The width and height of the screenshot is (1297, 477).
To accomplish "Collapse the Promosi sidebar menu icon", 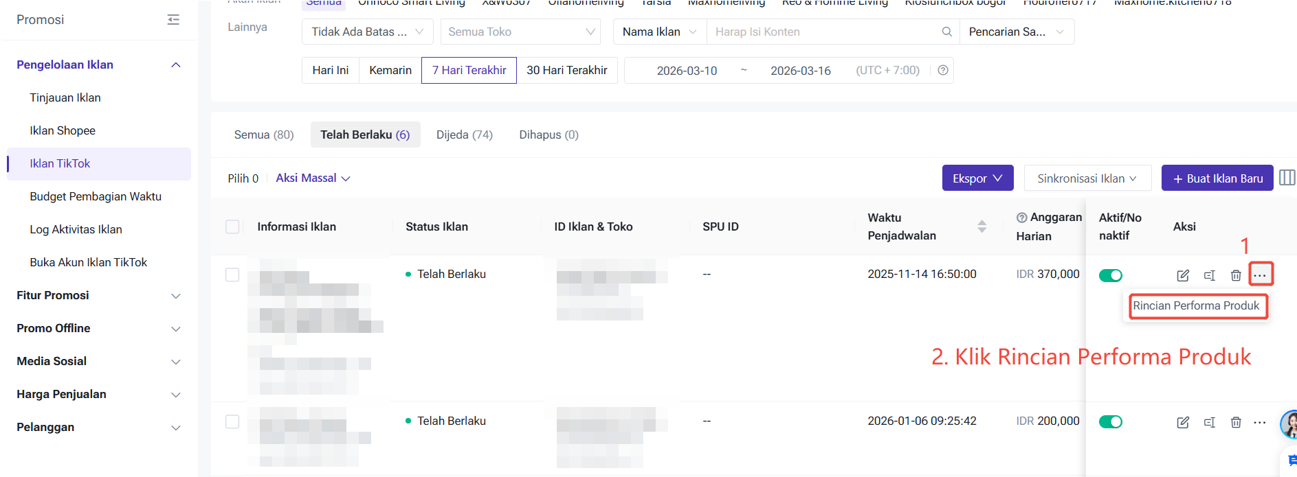I will pos(173,20).
